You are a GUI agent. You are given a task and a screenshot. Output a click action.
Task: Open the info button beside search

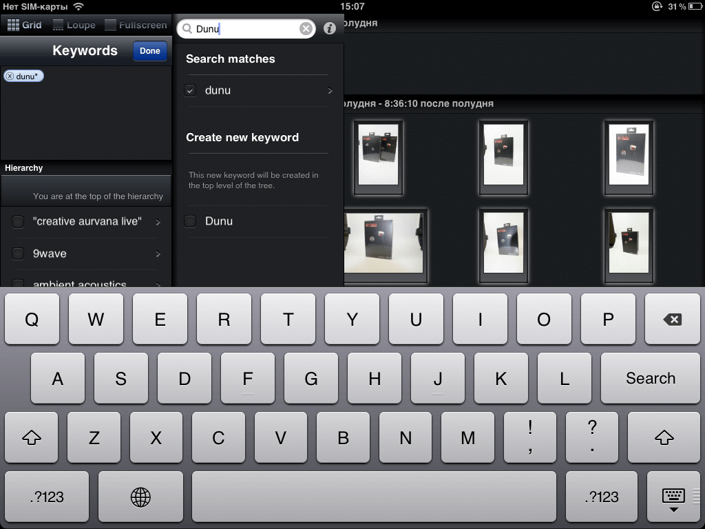point(330,28)
